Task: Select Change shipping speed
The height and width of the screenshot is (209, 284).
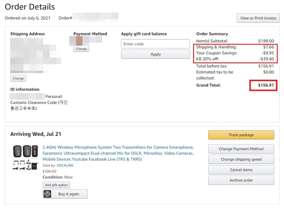Action: tap(241, 159)
